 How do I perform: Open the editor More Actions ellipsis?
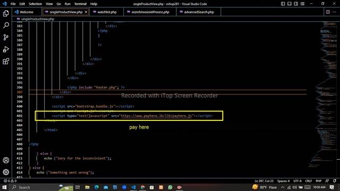(334, 12)
